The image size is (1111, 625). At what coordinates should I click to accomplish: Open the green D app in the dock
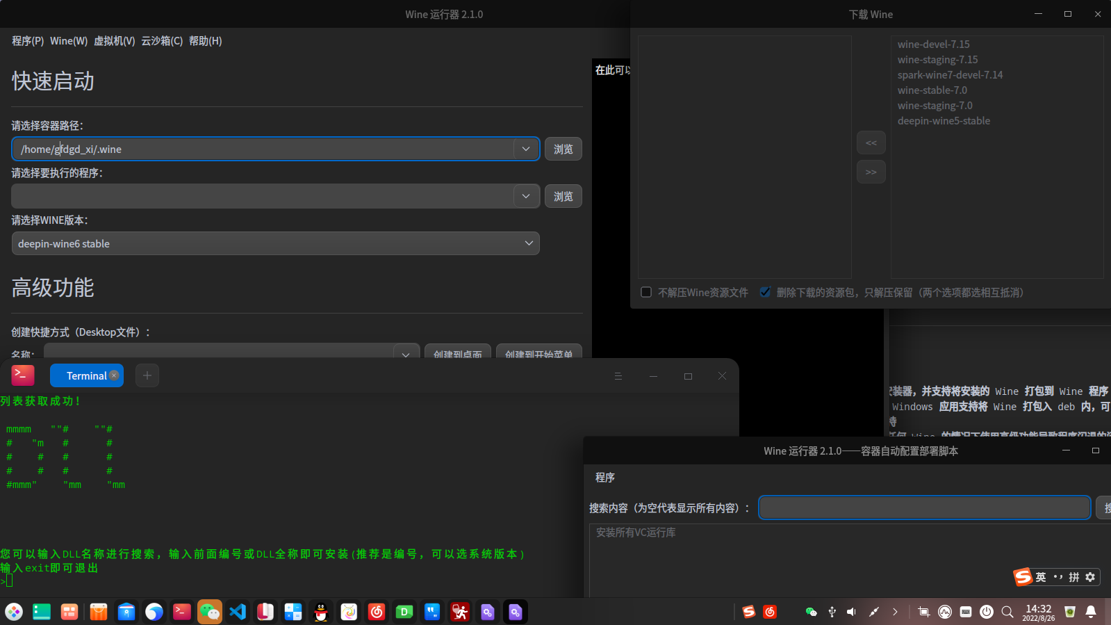point(404,612)
